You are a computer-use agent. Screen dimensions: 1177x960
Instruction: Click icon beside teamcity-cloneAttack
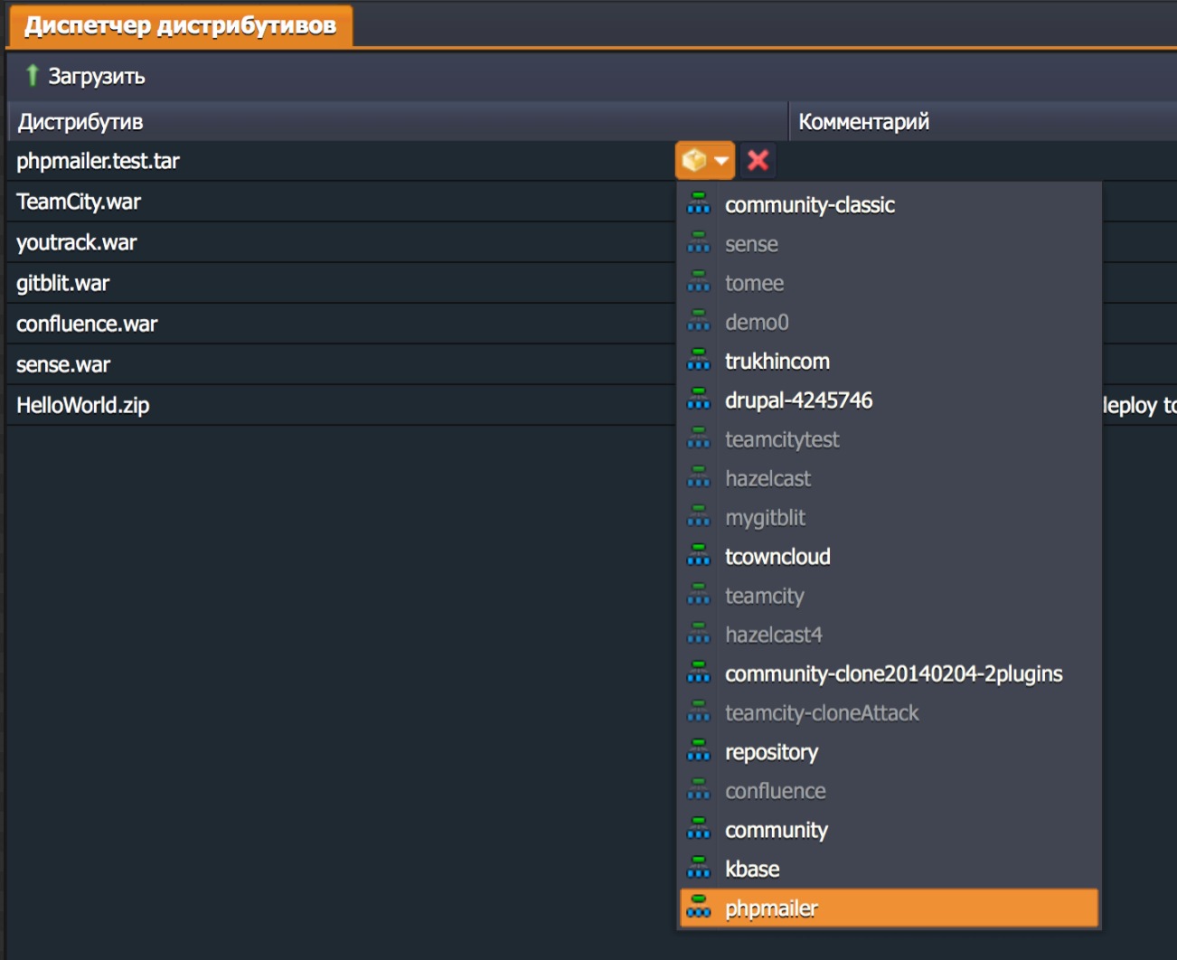tap(699, 711)
